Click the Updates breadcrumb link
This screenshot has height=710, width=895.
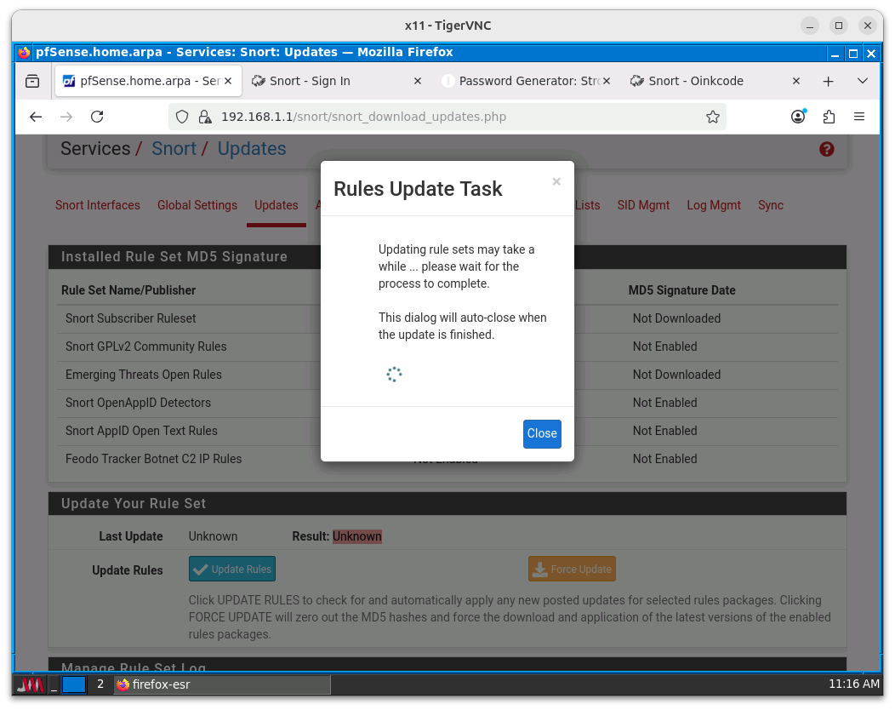click(x=252, y=148)
